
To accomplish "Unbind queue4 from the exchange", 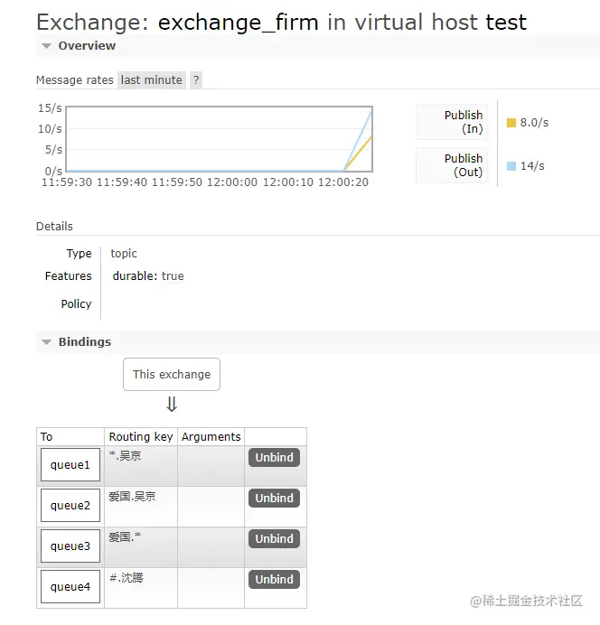I will (275, 579).
